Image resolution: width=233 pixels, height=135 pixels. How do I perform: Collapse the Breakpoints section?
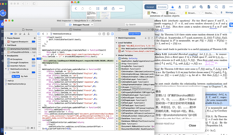click(x=5, y=56)
